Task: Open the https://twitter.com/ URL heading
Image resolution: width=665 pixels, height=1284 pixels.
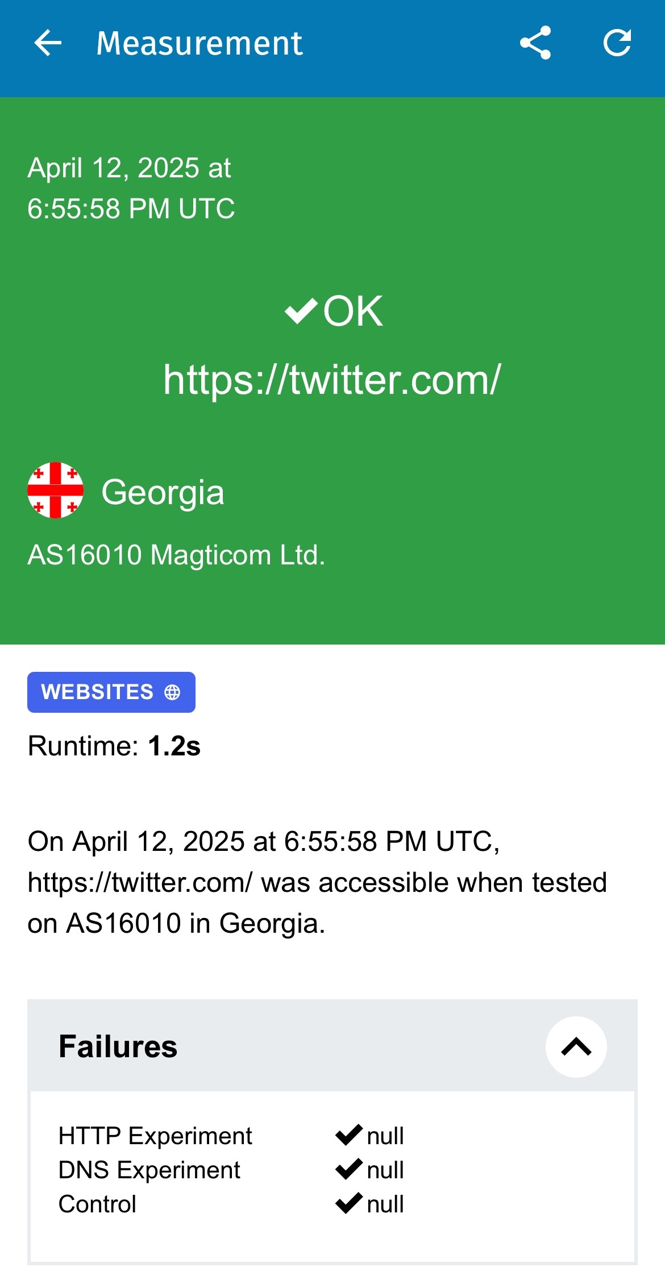Action: click(x=332, y=380)
